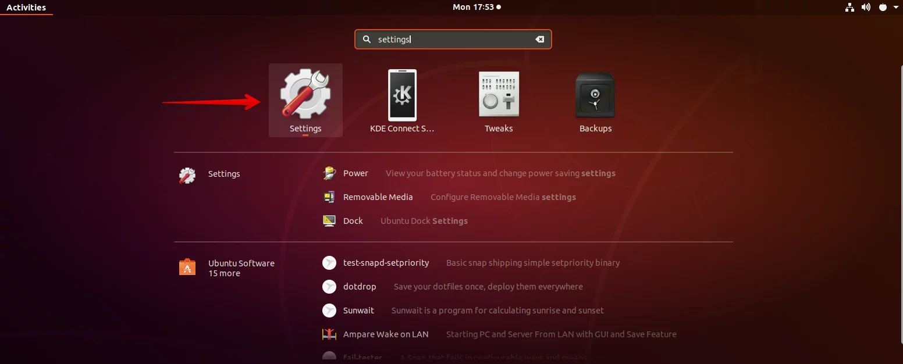Select the Removable Media result

378,197
